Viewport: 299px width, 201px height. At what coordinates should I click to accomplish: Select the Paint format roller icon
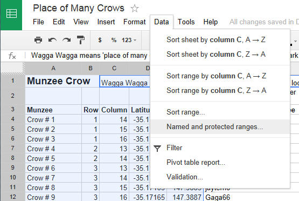click(x=81, y=40)
